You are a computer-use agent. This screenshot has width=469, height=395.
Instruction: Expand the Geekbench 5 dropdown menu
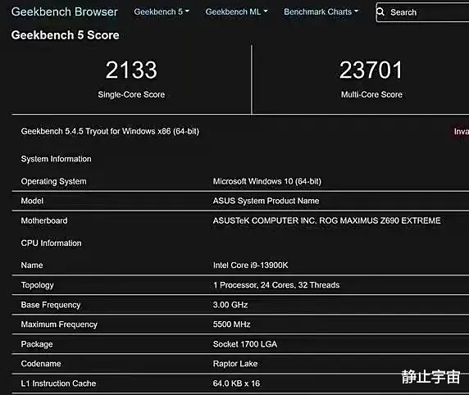pos(162,11)
